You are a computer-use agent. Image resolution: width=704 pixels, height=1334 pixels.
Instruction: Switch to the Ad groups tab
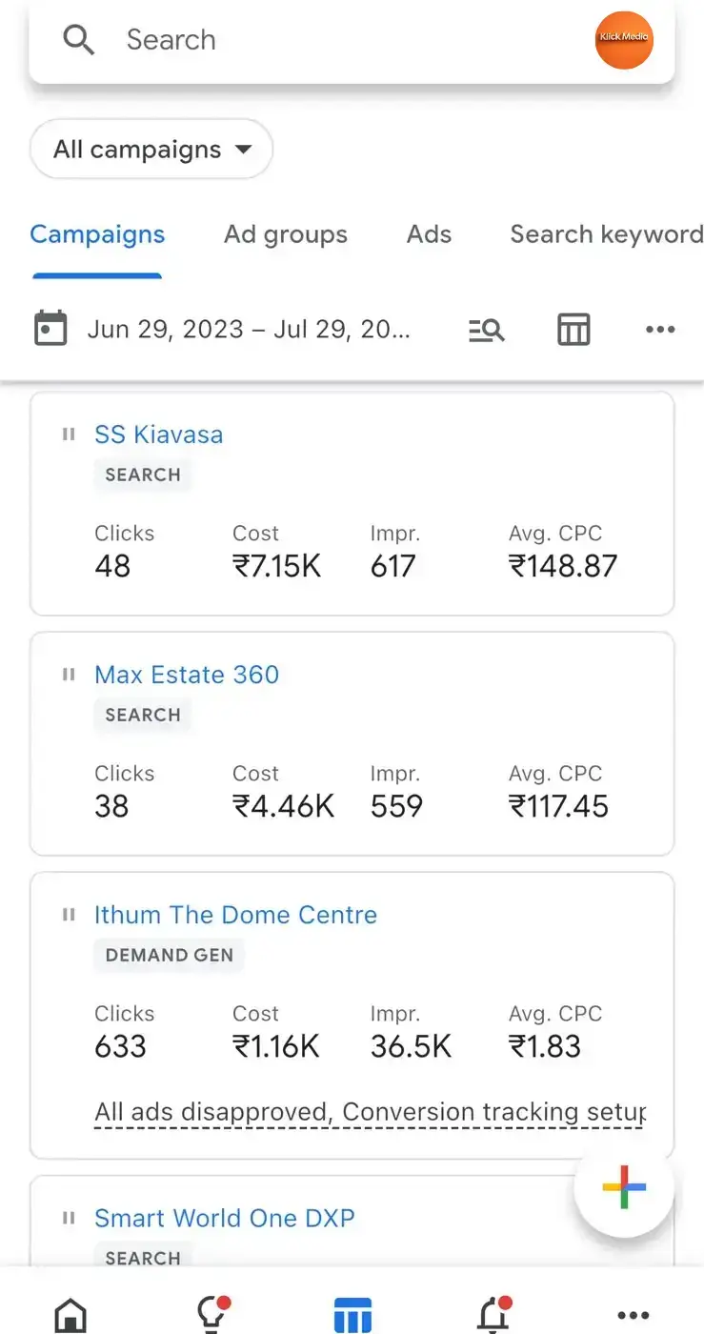[x=286, y=234]
